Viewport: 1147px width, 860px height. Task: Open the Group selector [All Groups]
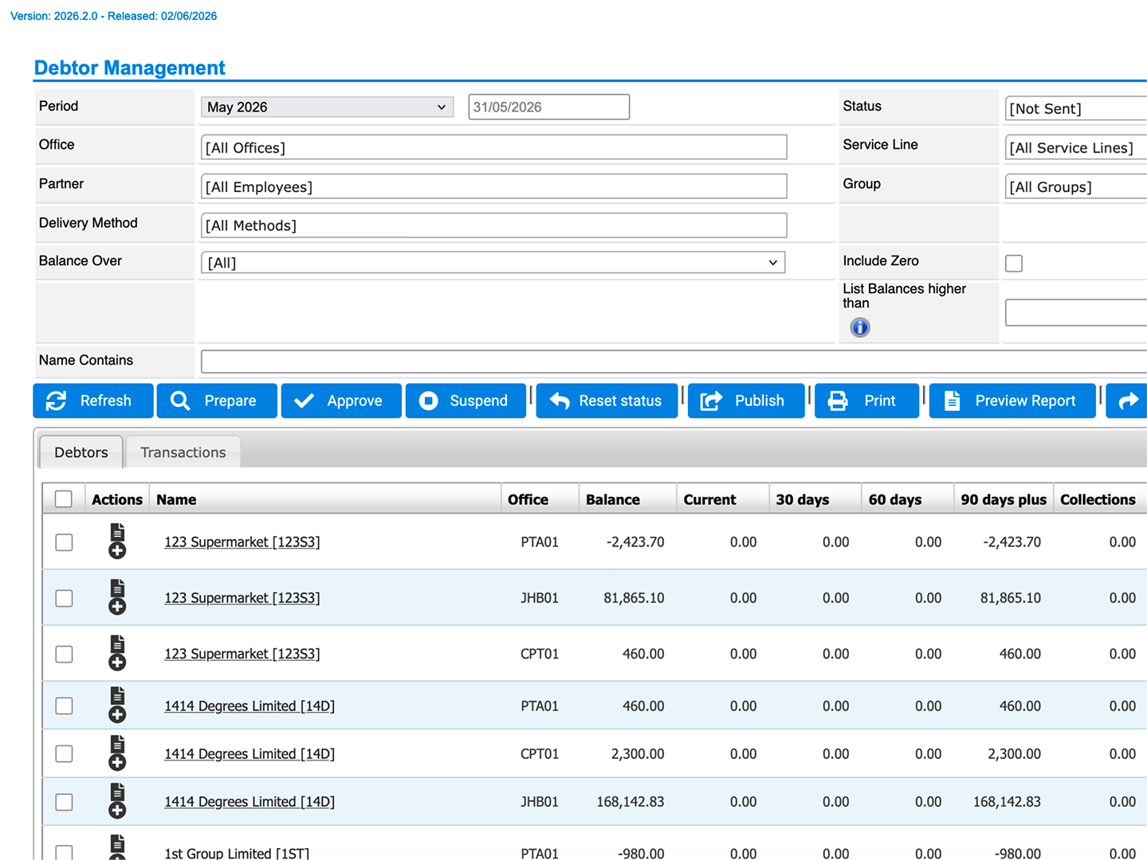pos(1076,186)
